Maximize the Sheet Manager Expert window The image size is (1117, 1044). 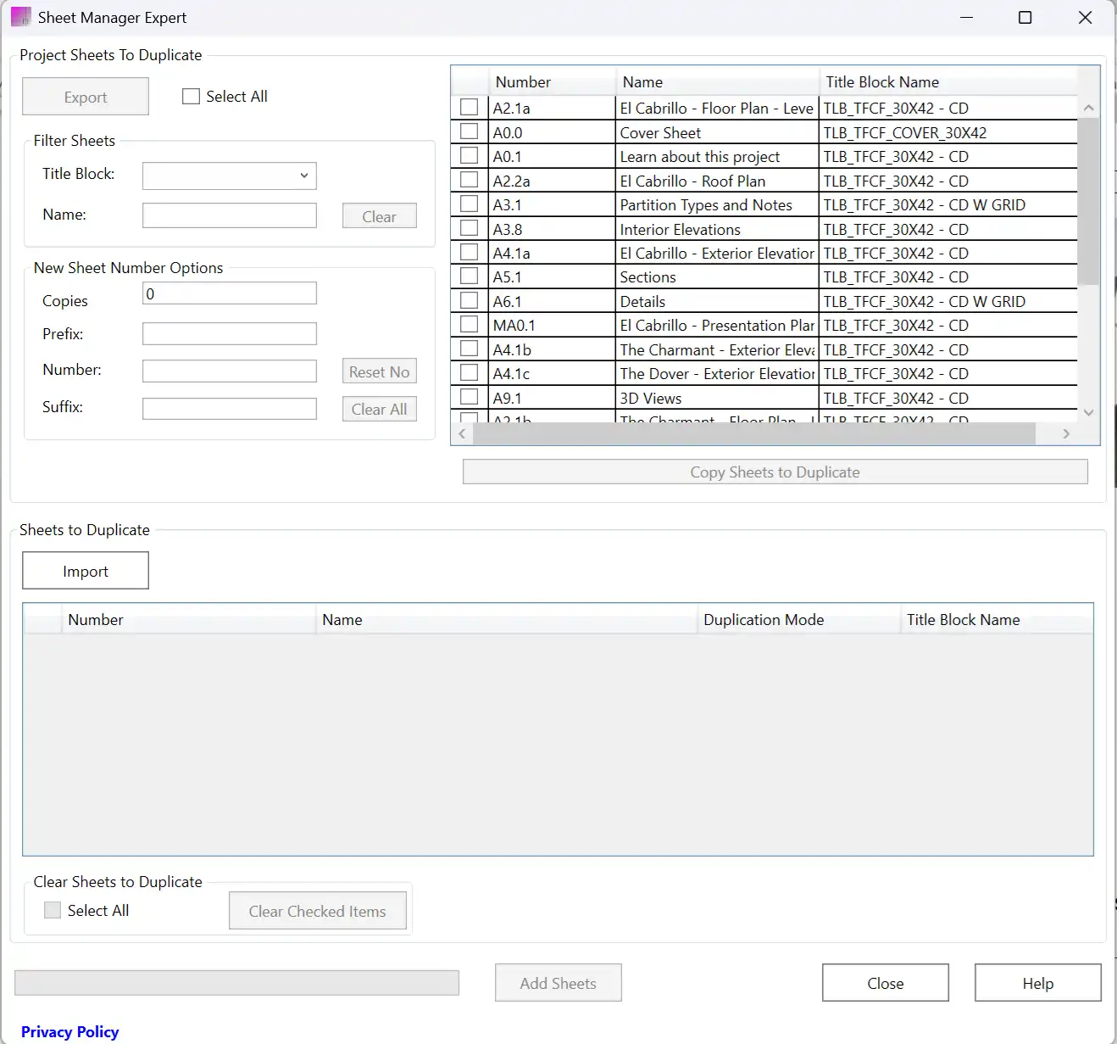pyautogui.click(x=1025, y=18)
